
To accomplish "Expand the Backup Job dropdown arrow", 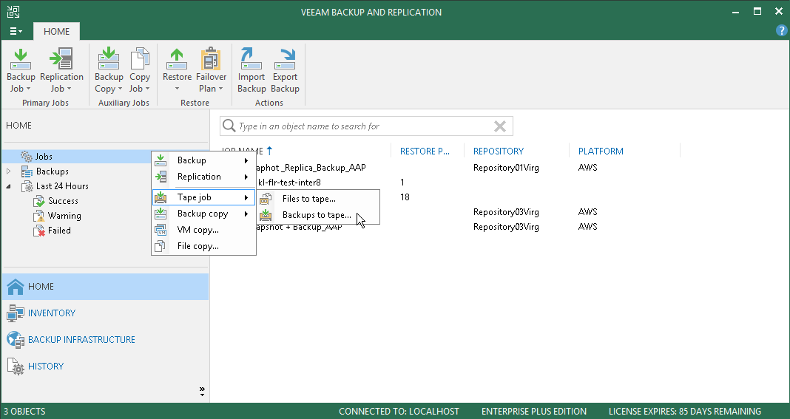I will point(28,89).
